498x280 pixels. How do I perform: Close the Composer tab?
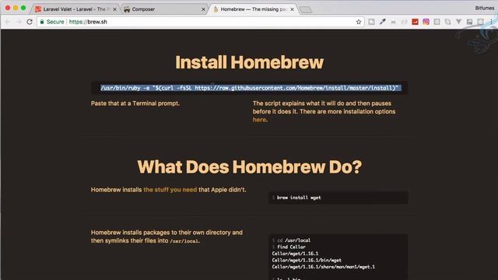(x=203, y=9)
